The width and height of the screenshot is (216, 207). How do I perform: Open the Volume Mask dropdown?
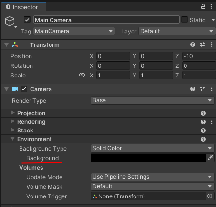153,186
